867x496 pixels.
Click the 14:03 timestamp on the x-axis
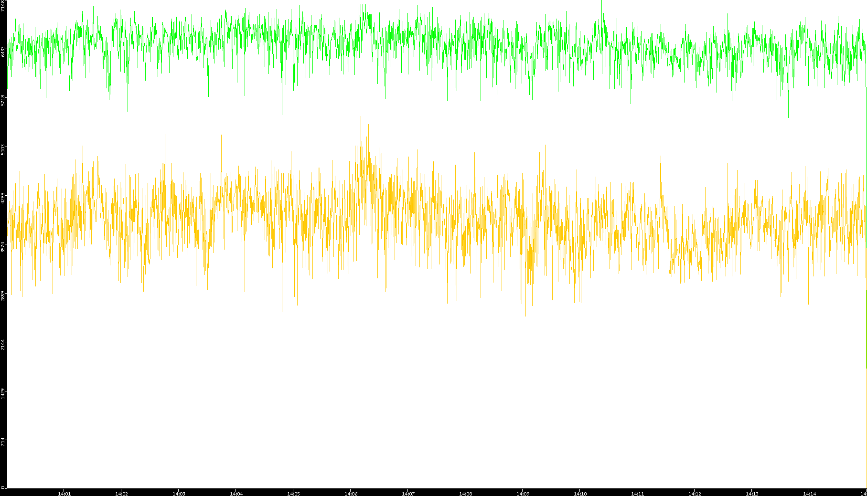tap(179, 494)
